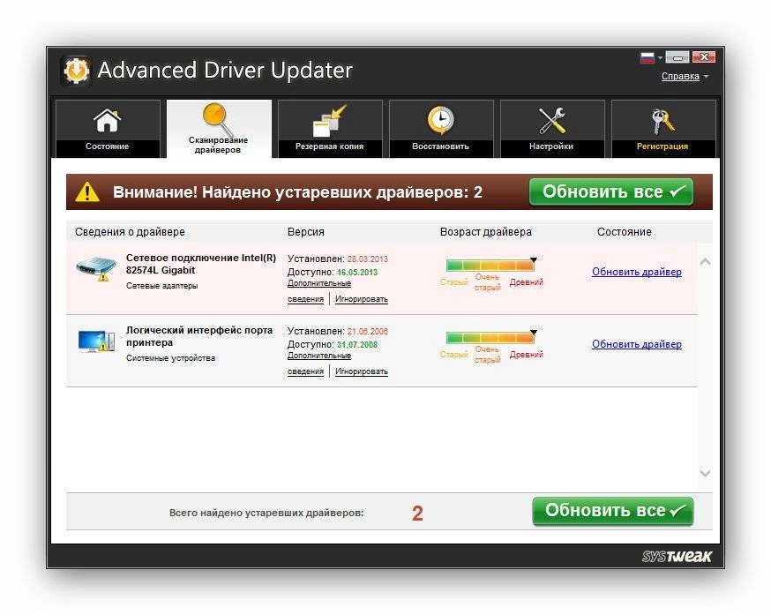Select Логический интерфейс порта принтера row
Screen dimensions: 771x615
(382, 351)
